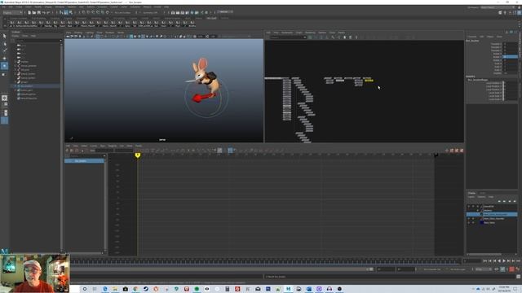Screen dimensions: 522x293
Task: Create a new scene from the status line
Action: (29, 12)
